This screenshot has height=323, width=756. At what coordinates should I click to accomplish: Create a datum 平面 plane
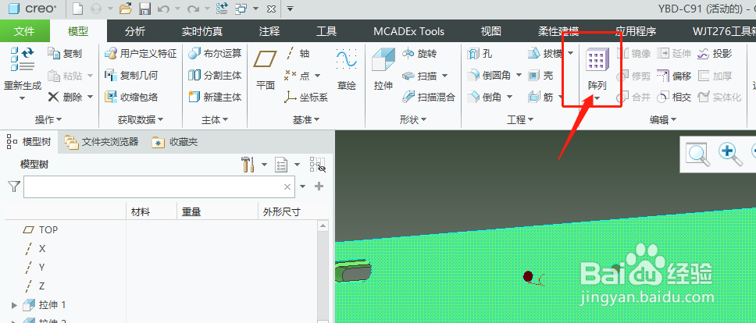click(266, 70)
